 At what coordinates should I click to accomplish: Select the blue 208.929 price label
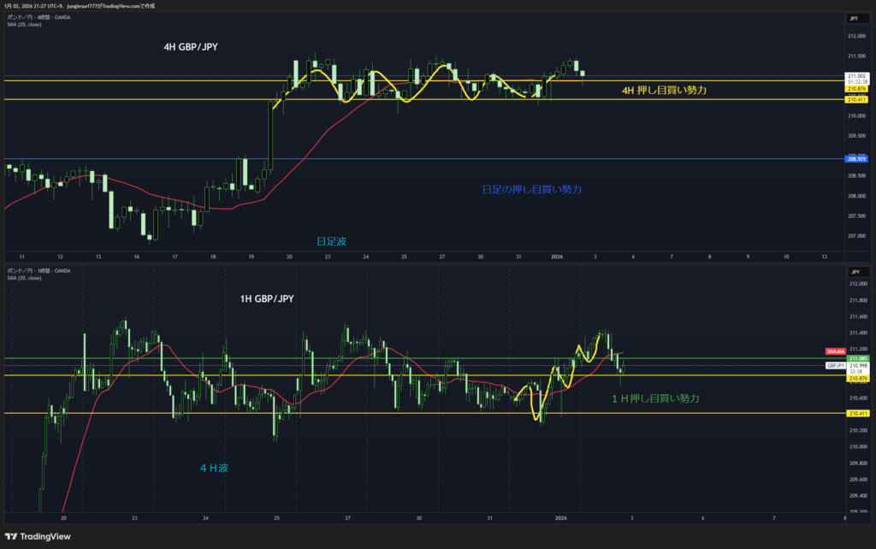pyautogui.click(x=856, y=159)
